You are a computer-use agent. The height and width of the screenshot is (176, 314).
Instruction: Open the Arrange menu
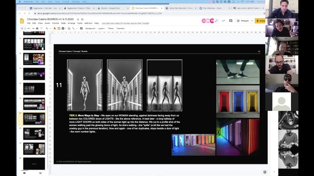71,23
